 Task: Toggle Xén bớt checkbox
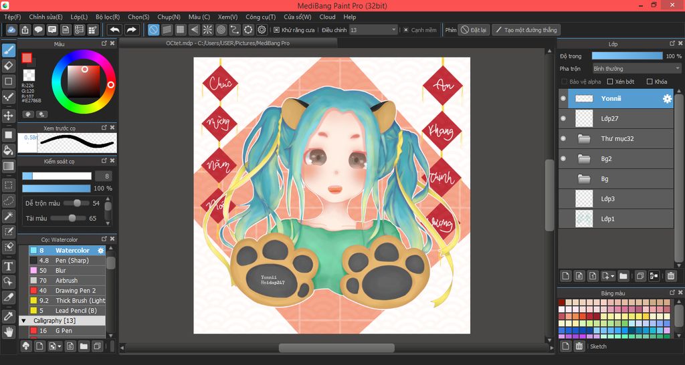(610, 82)
